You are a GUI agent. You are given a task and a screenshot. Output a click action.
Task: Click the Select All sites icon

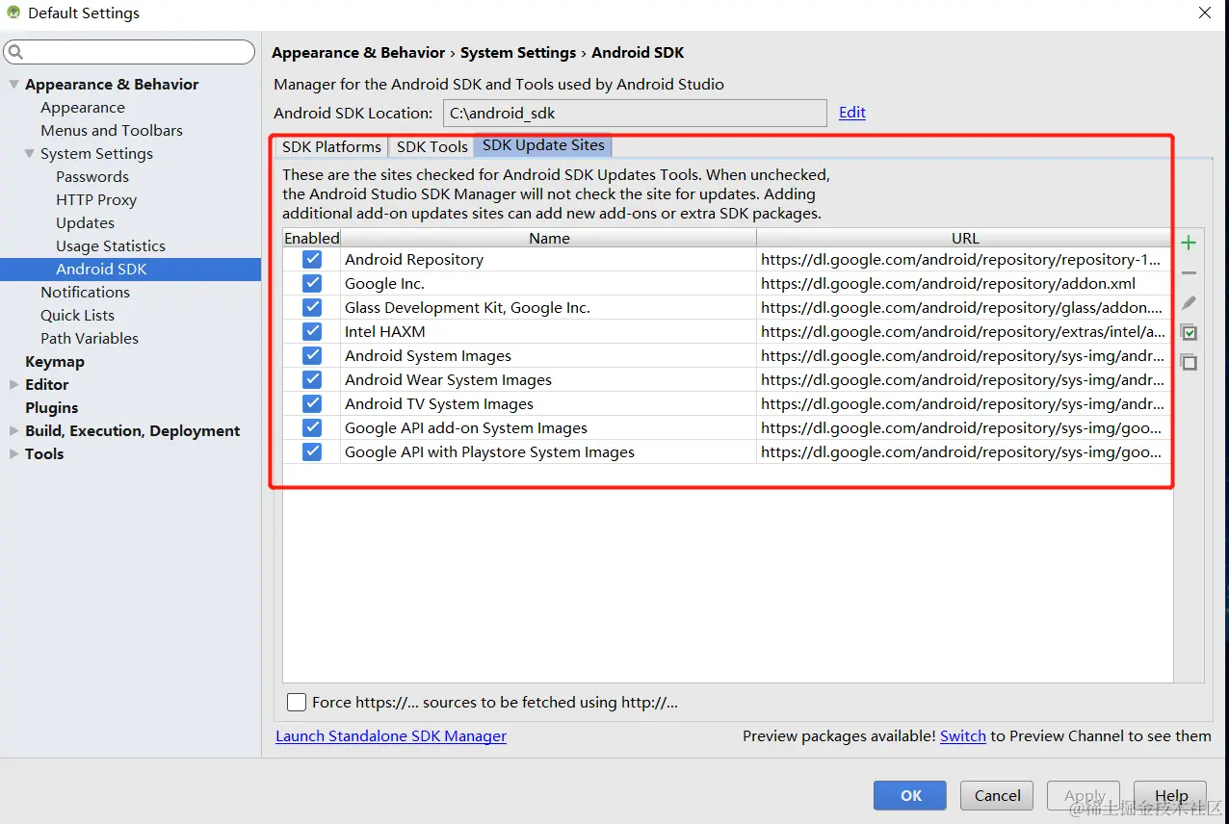pyautogui.click(x=1189, y=333)
